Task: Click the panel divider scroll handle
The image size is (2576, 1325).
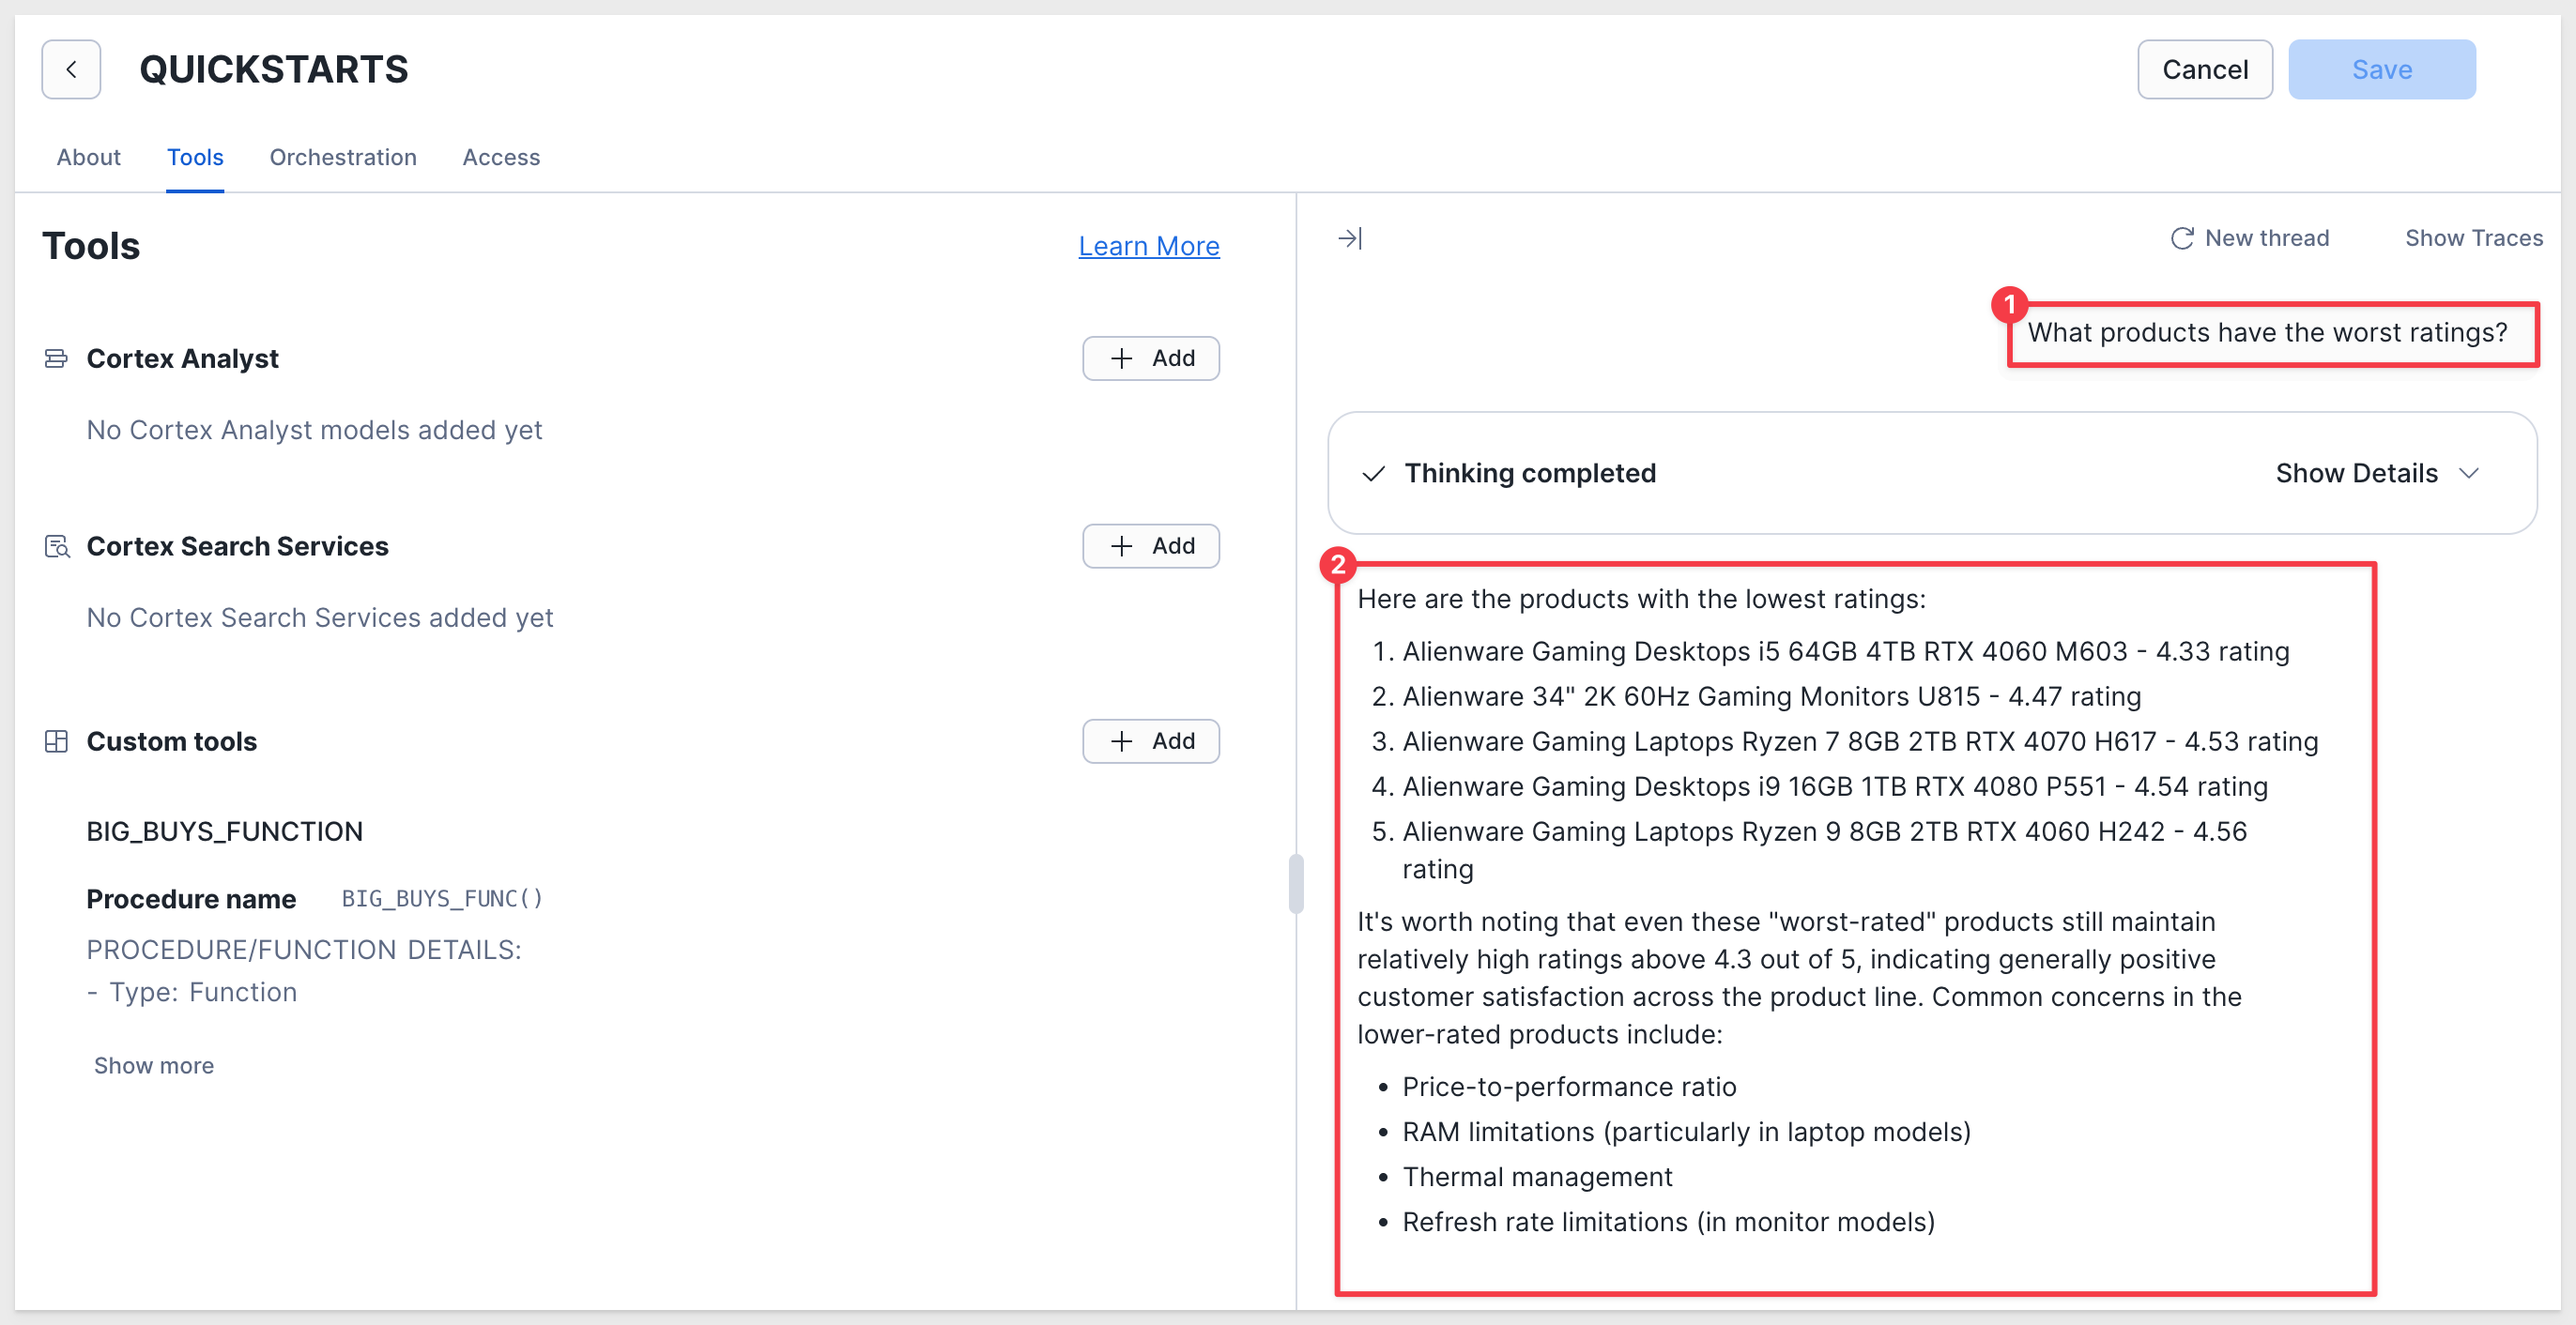Action: click(1296, 883)
